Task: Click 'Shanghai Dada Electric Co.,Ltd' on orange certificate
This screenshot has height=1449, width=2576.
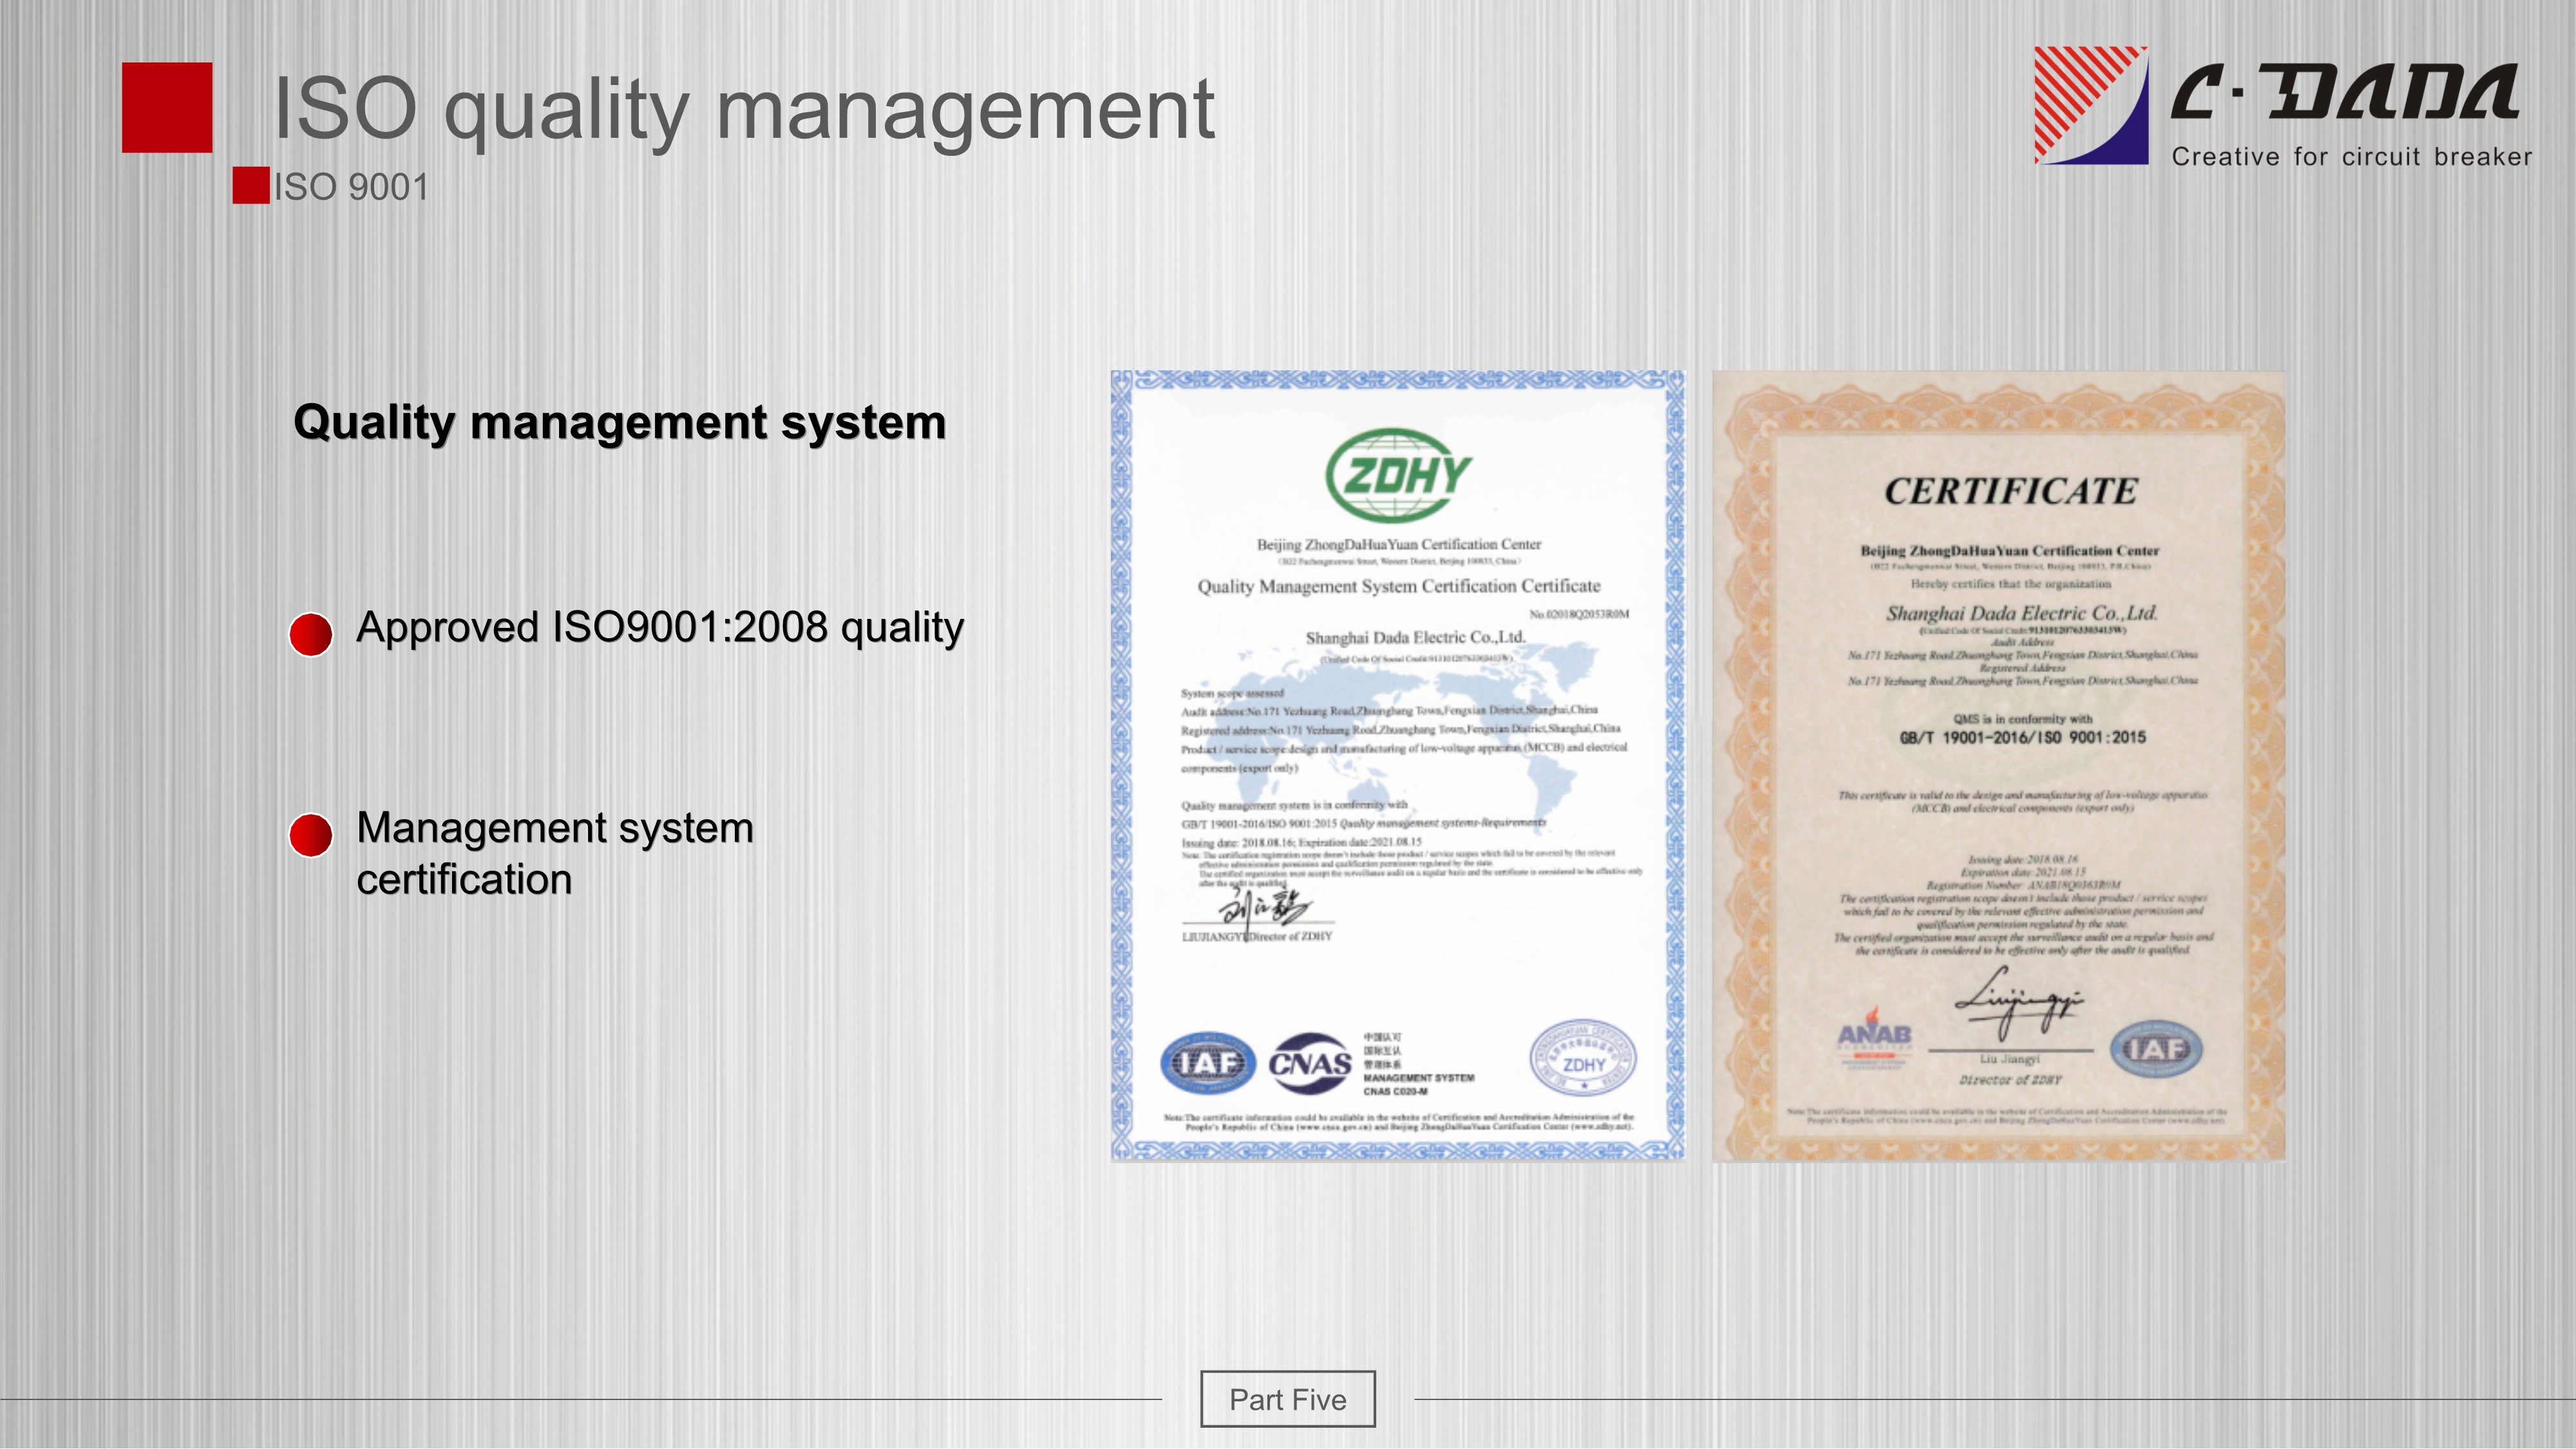Action: pos(2022,613)
